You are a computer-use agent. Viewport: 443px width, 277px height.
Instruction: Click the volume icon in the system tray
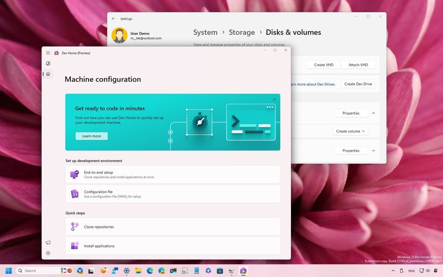428,271
